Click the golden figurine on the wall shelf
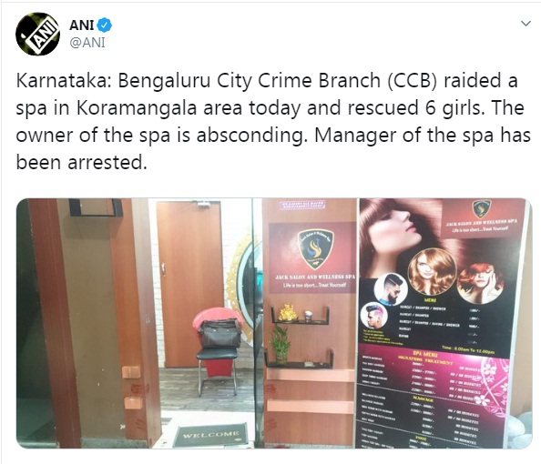 288,313
